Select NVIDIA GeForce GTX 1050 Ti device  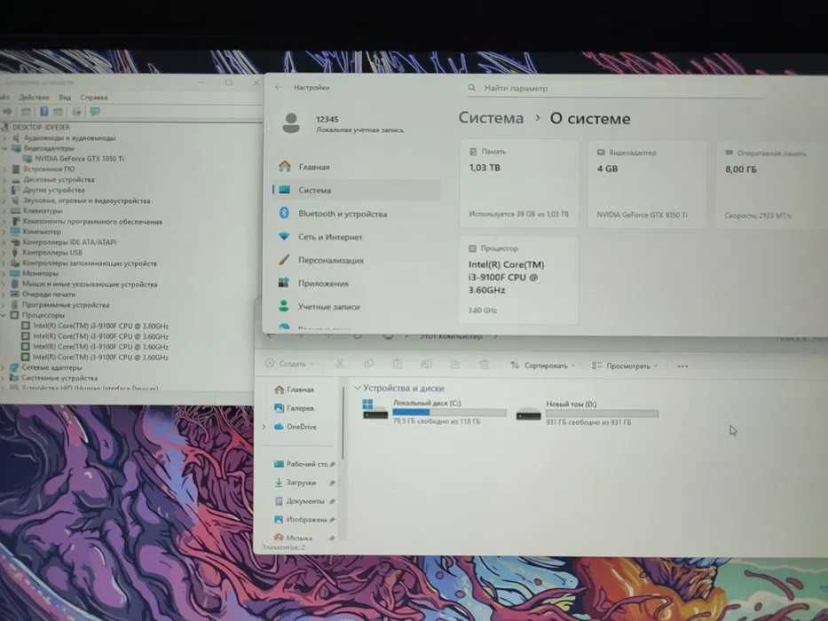[x=79, y=159]
